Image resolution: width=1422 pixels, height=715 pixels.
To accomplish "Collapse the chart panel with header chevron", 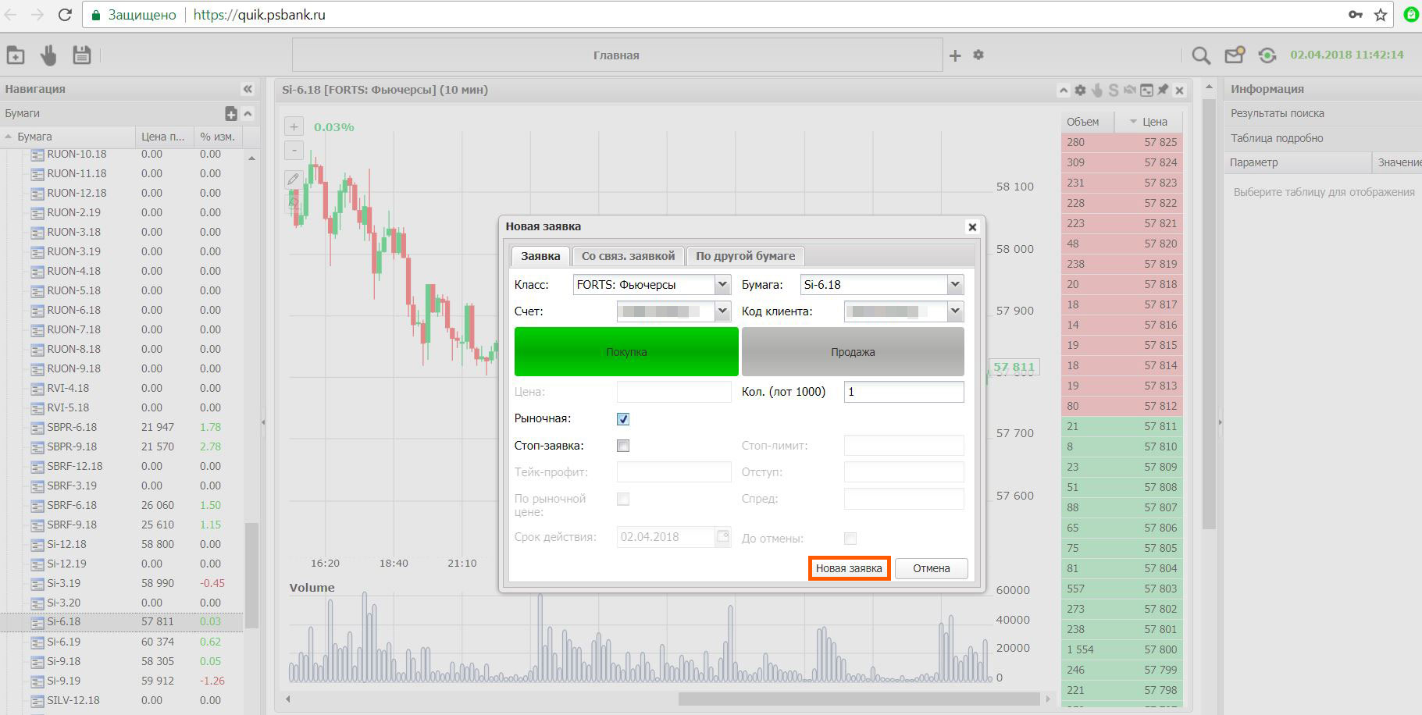I will coord(1064,91).
